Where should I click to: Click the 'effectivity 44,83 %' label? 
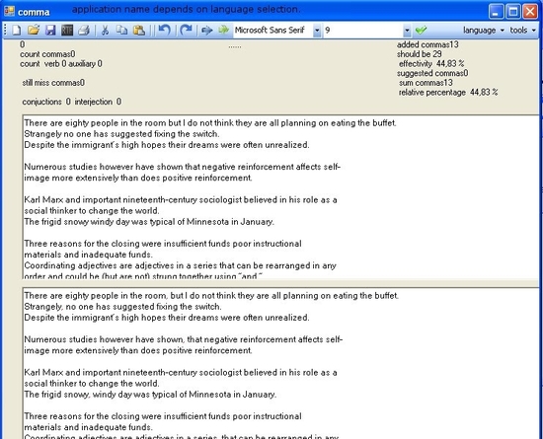click(x=431, y=64)
